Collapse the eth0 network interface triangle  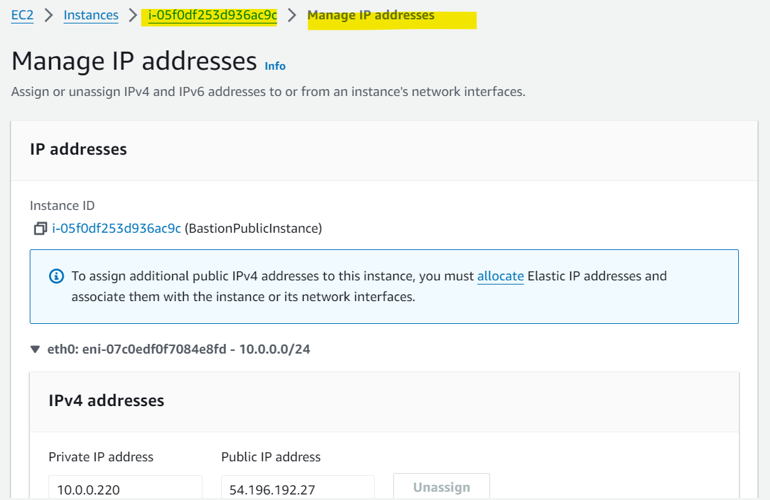[x=35, y=349]
